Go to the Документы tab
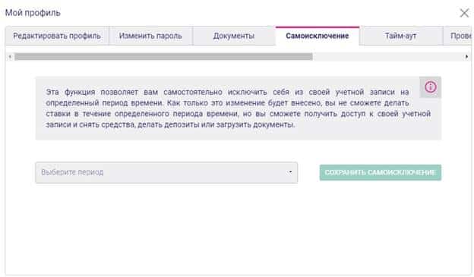This screenshot has height=277, width=474. [x=234, y=36]
